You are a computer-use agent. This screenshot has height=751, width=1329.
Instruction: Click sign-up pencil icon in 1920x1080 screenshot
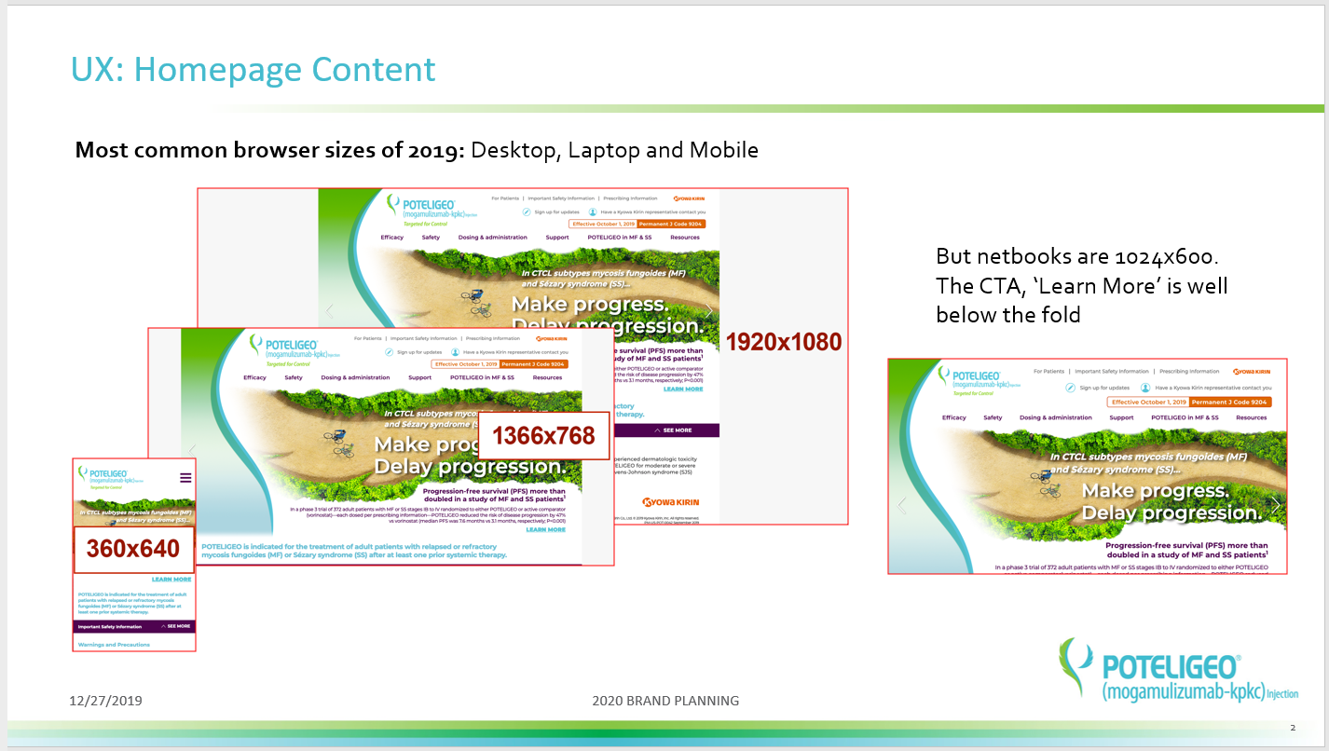pos(527,212)
